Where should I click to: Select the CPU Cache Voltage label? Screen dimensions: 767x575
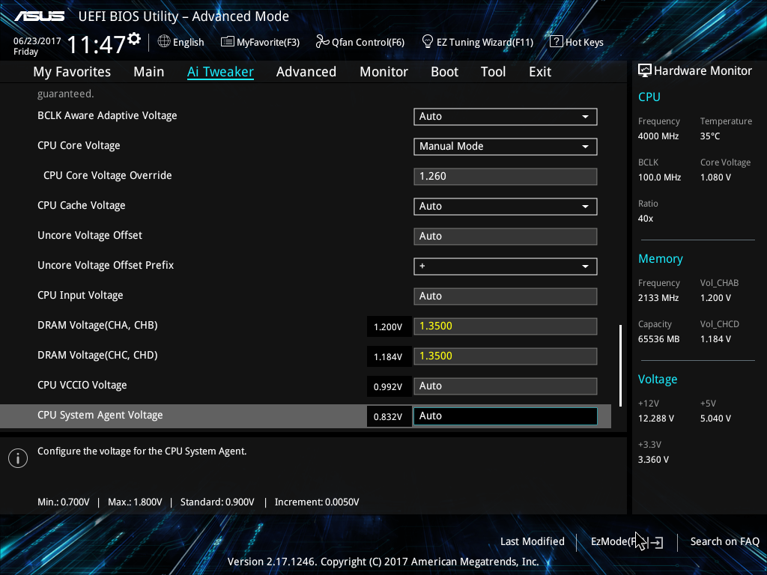coord(81,205)
